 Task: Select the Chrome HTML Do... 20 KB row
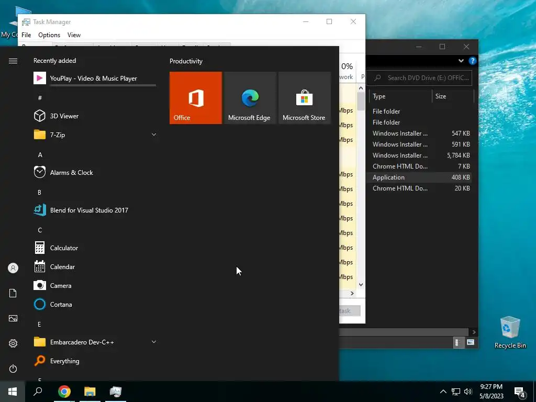point(420,188)
